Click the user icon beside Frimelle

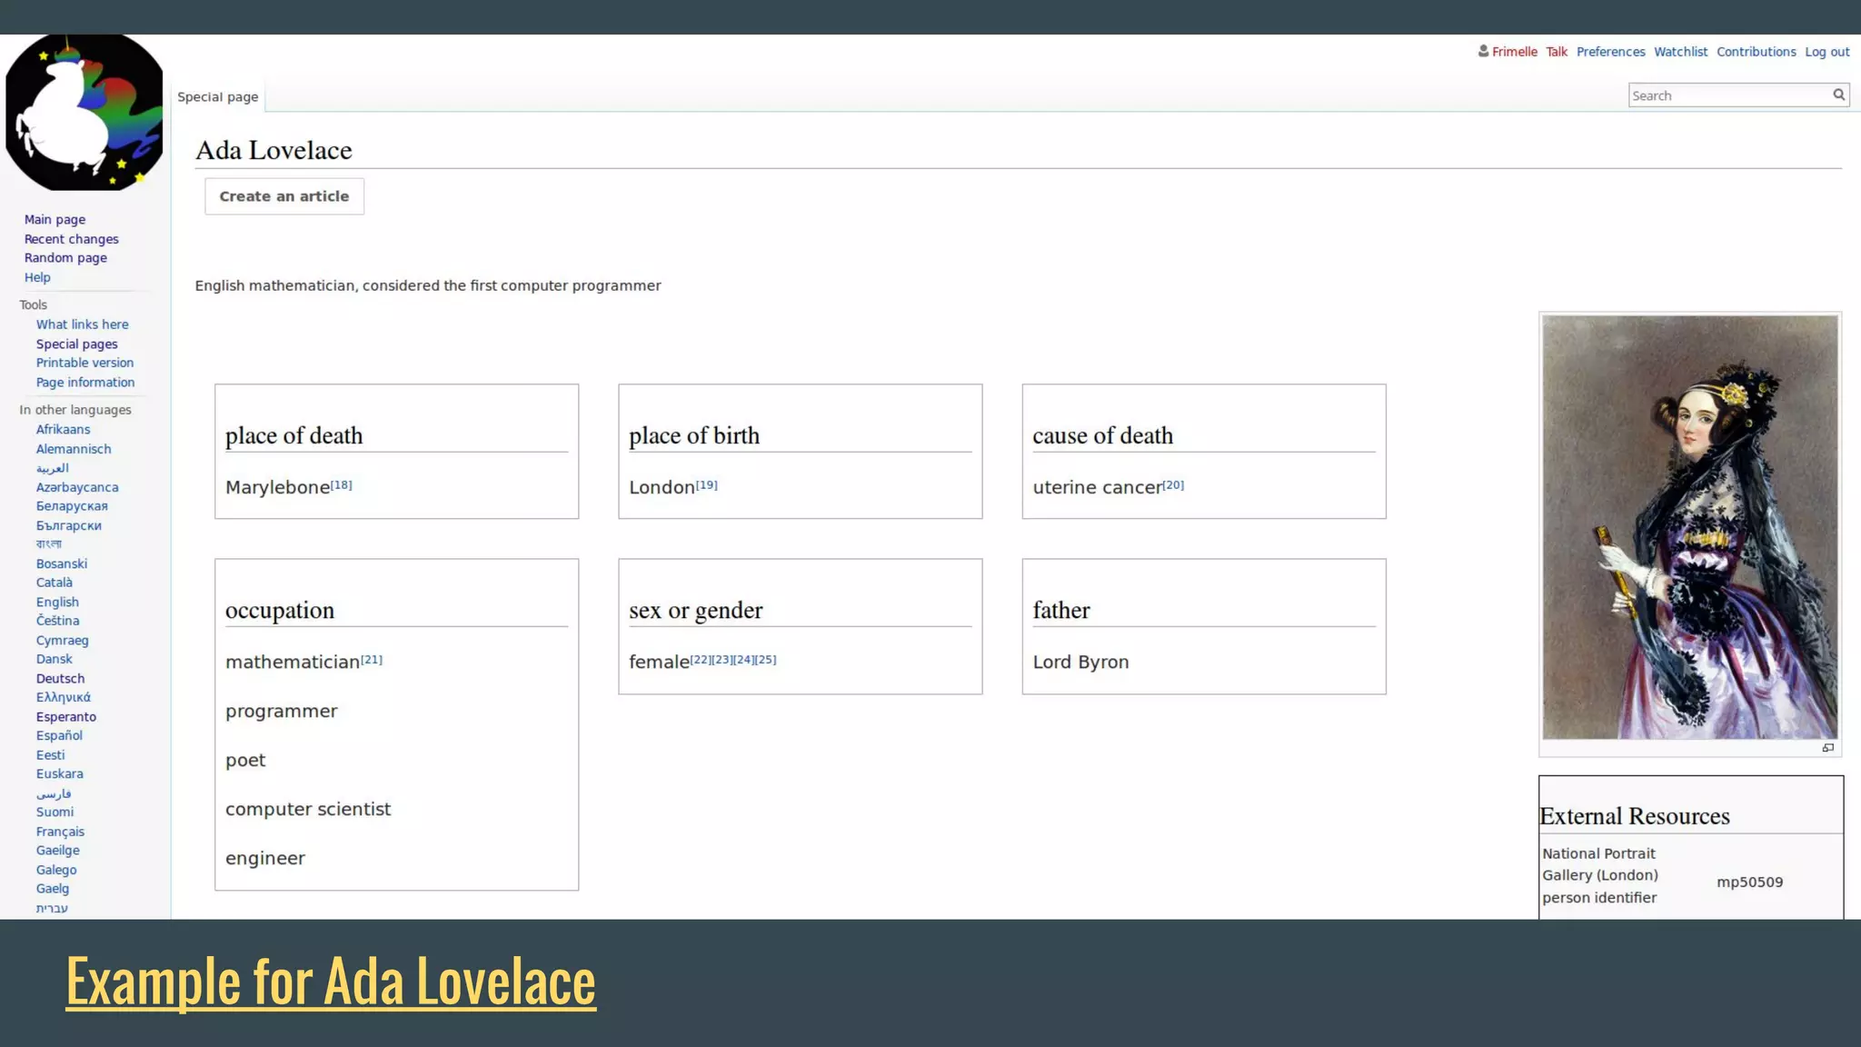1483,51
